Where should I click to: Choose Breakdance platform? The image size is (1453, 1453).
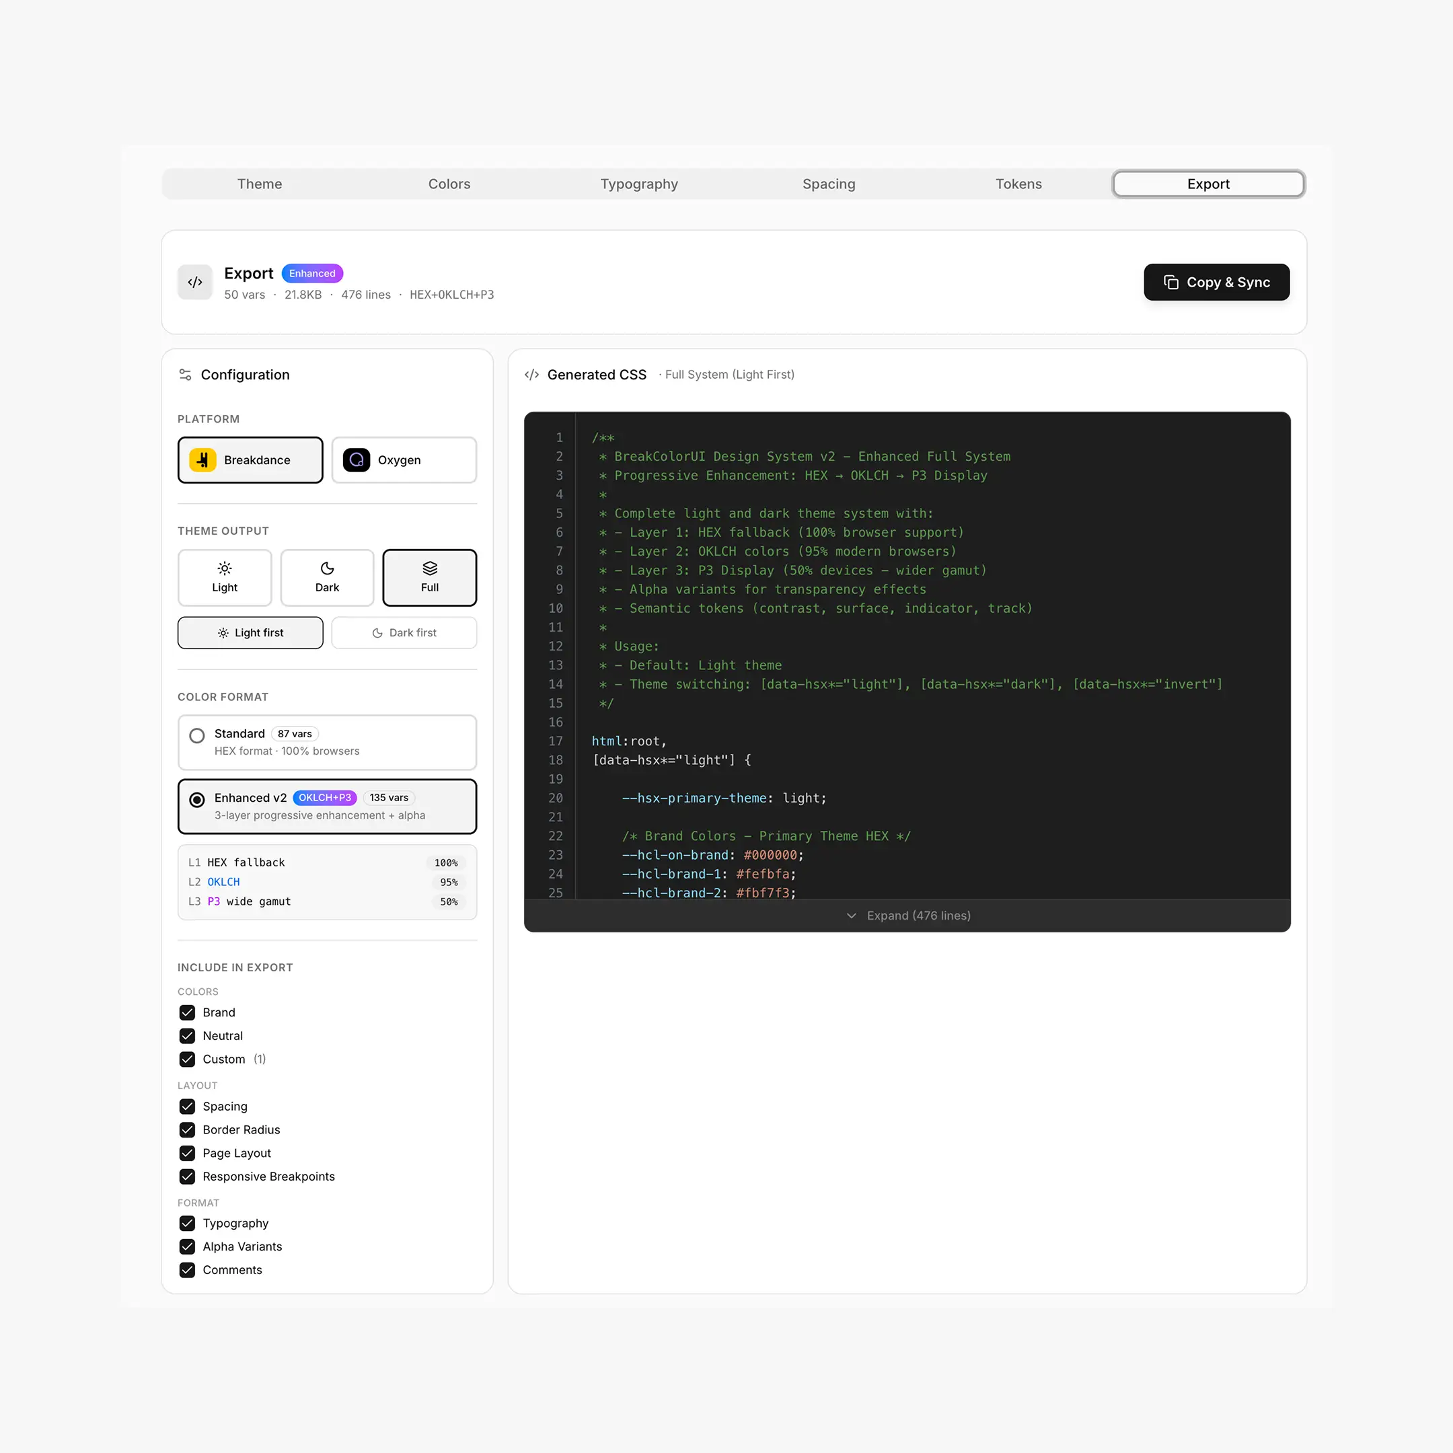pyautogui.click(x=250, y=460)
